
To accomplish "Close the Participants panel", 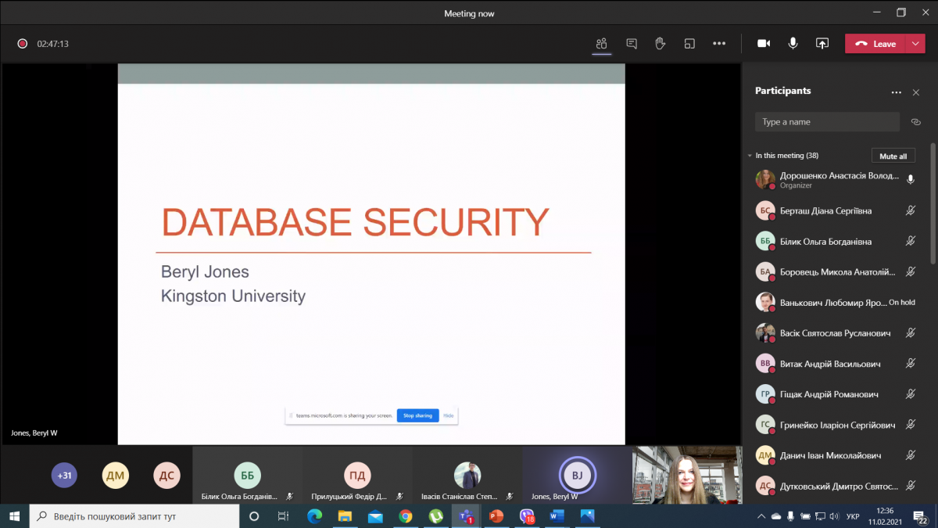I will pos(916,92).
